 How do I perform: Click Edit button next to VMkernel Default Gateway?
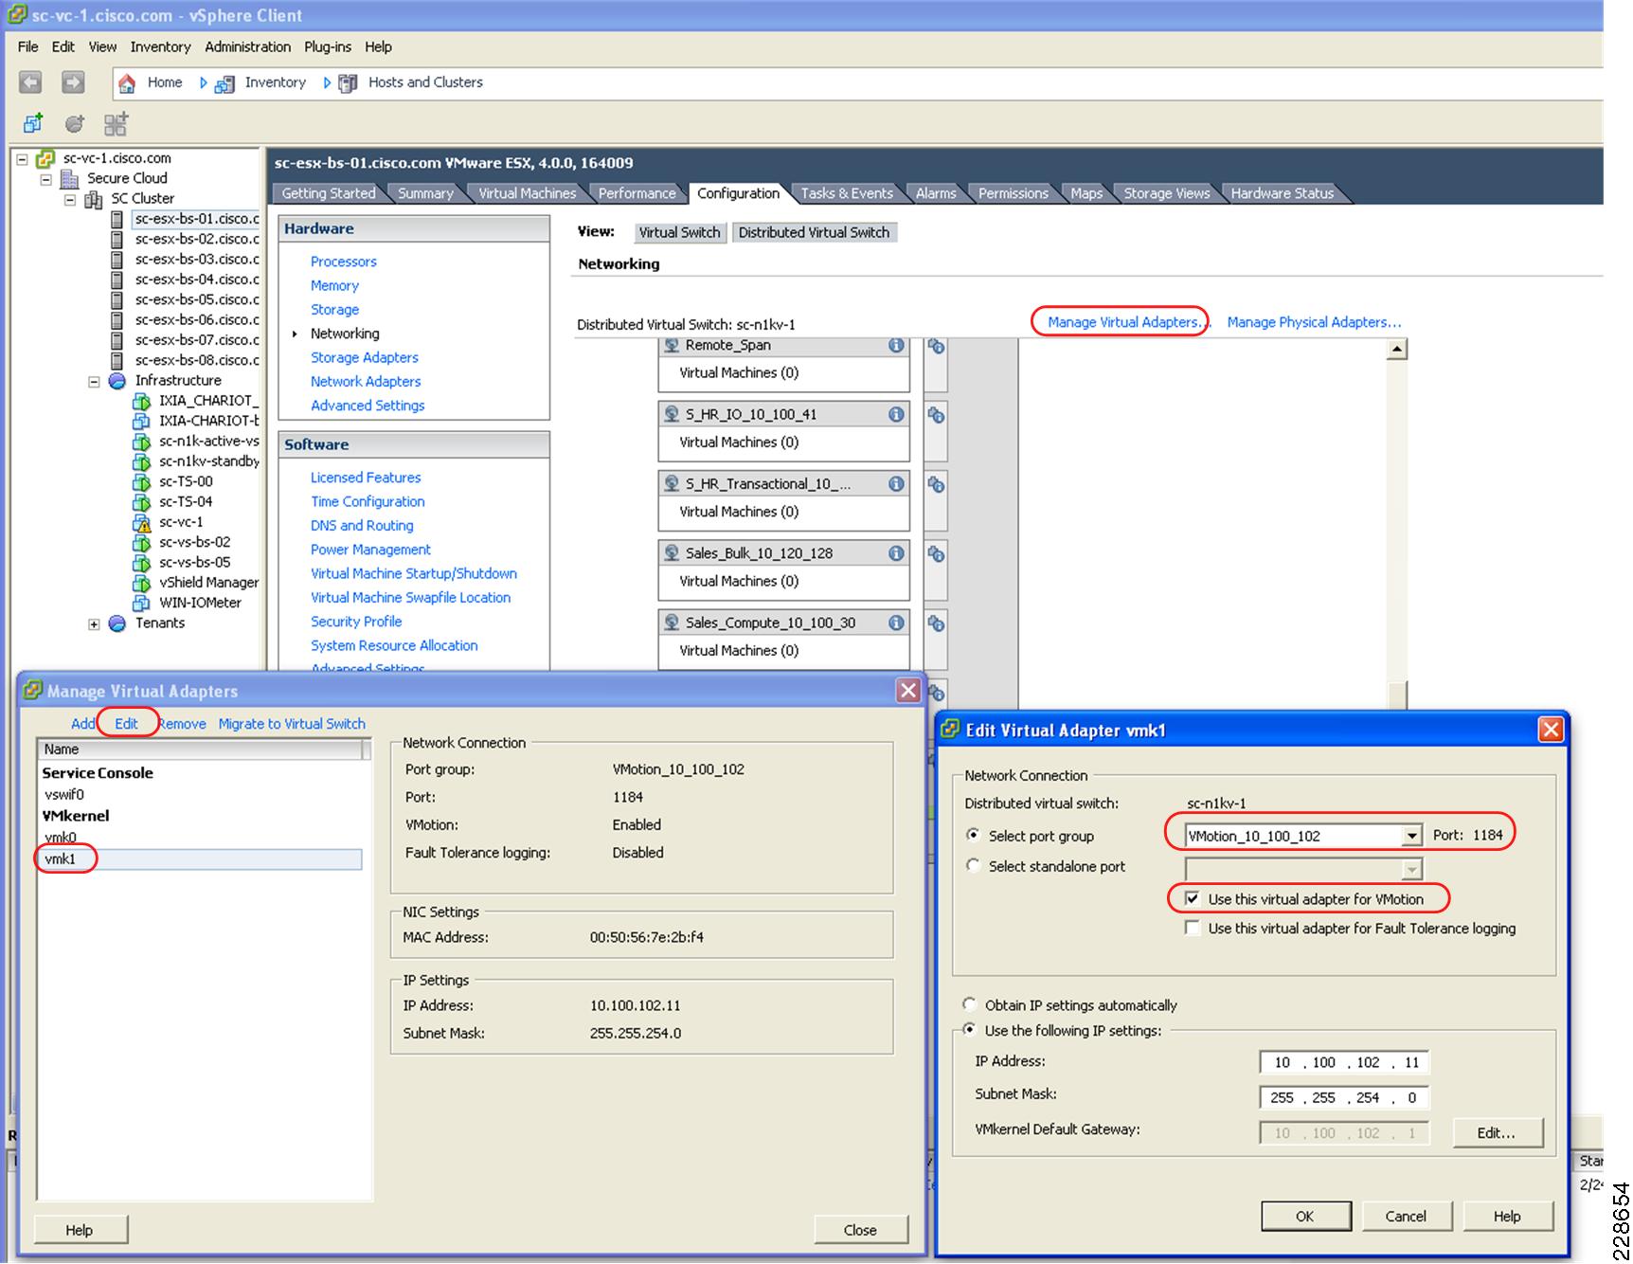click(x=1498, y=1133)
